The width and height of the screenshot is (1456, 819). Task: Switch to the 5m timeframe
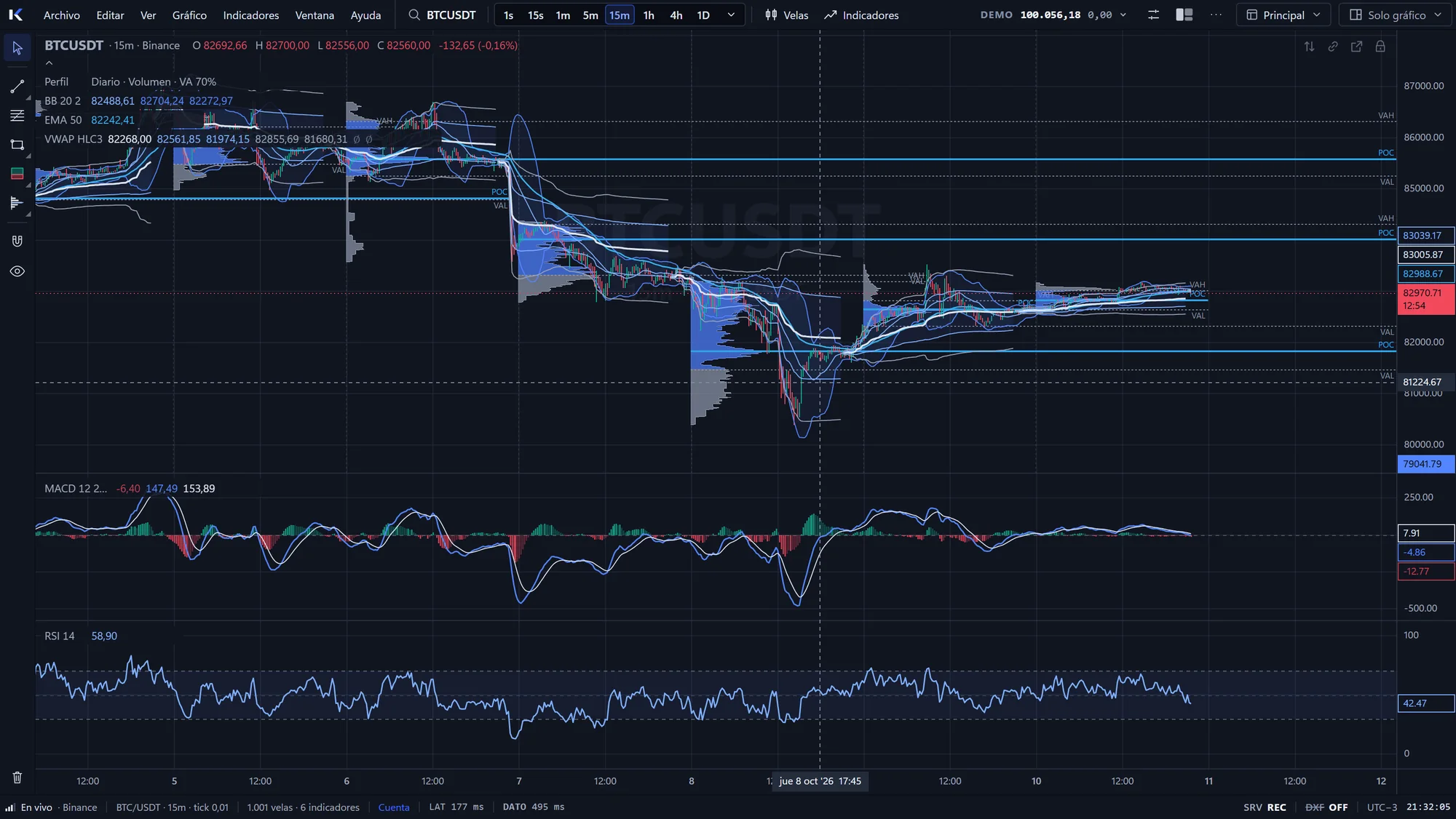point(590,15)
